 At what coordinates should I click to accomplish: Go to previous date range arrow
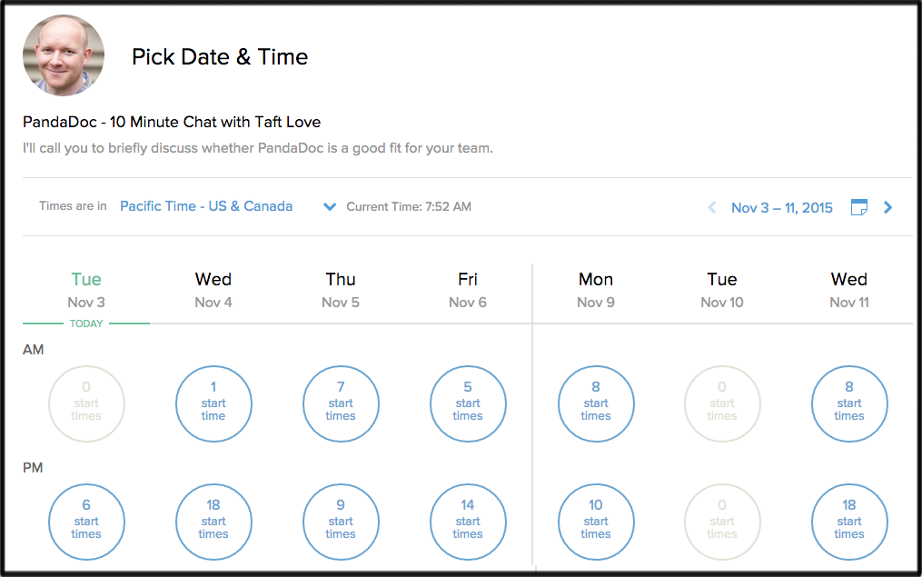[x=712, y=207]
